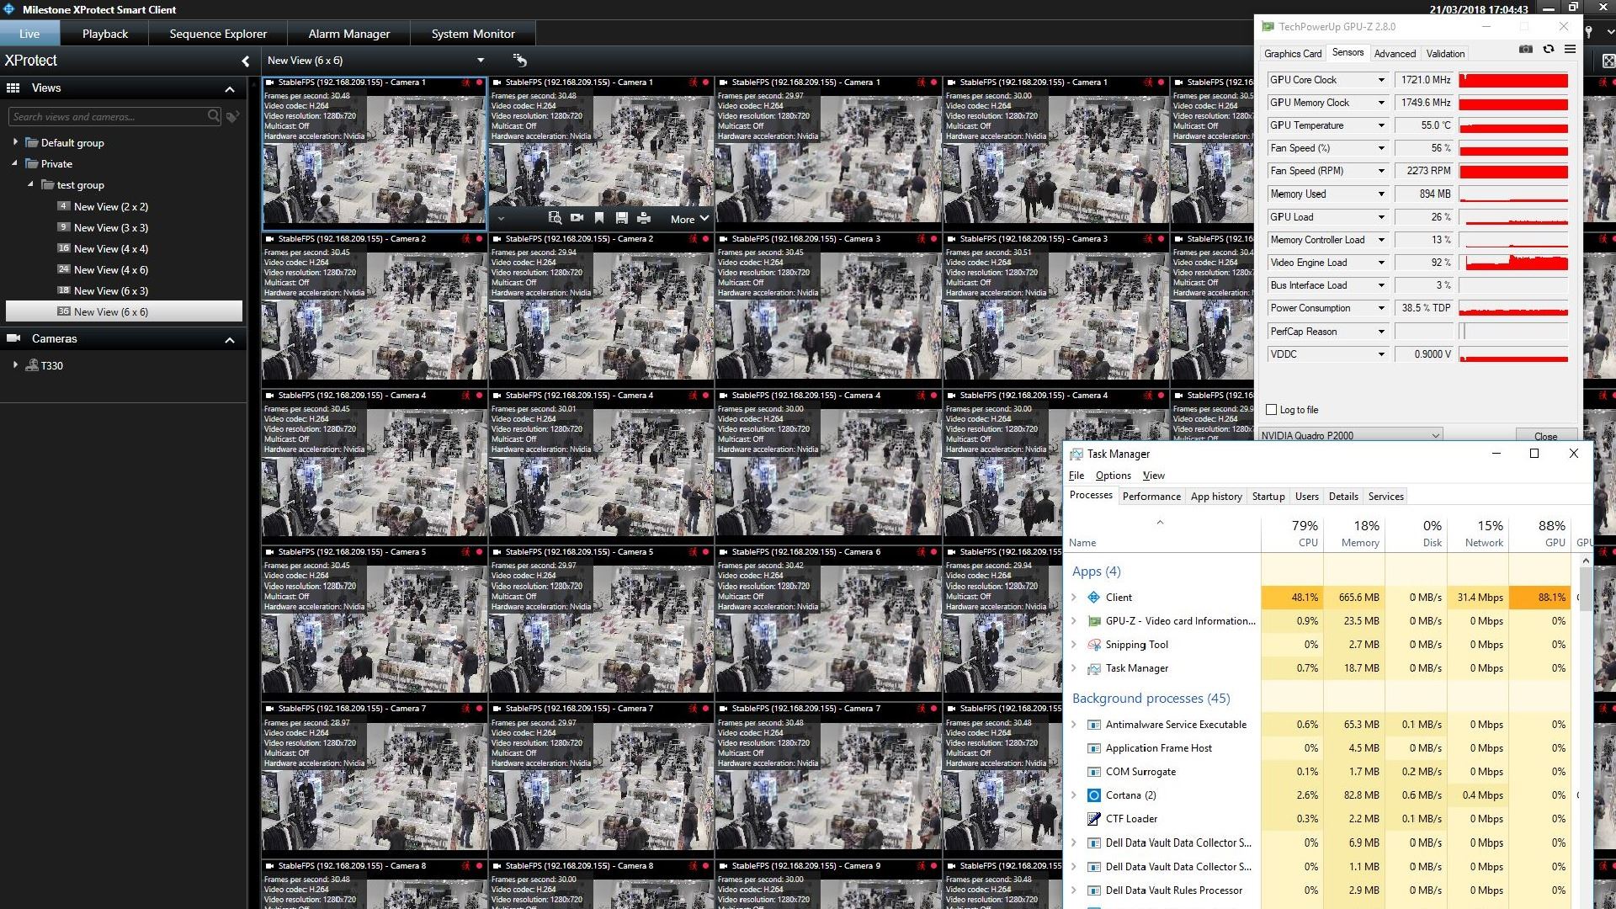The height and width of the screenshot is (909, 1616).
Task: Switch to GPU-Z Graphics Card tab
Action: [1293, 53]
